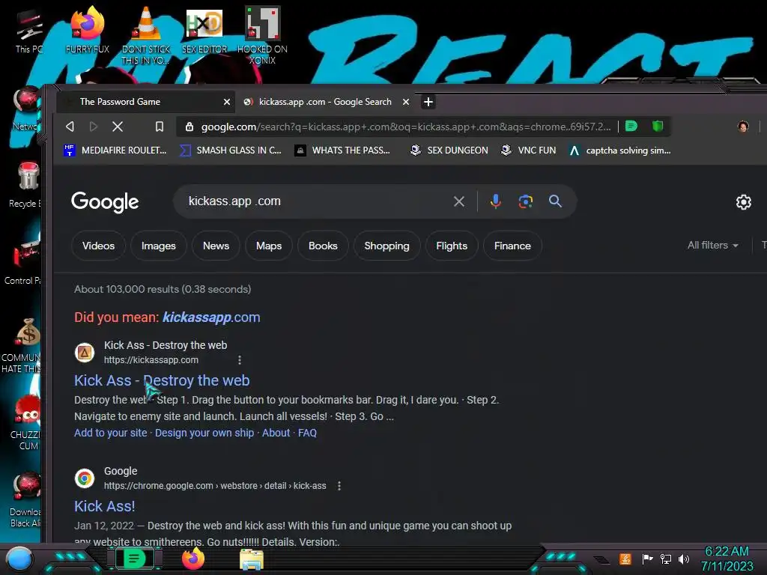Open DONT STICK THIS IN YO... VLC shortcut
Image resolution: width=767 pixels, height=575 pixels.
(x=146, y=35)
